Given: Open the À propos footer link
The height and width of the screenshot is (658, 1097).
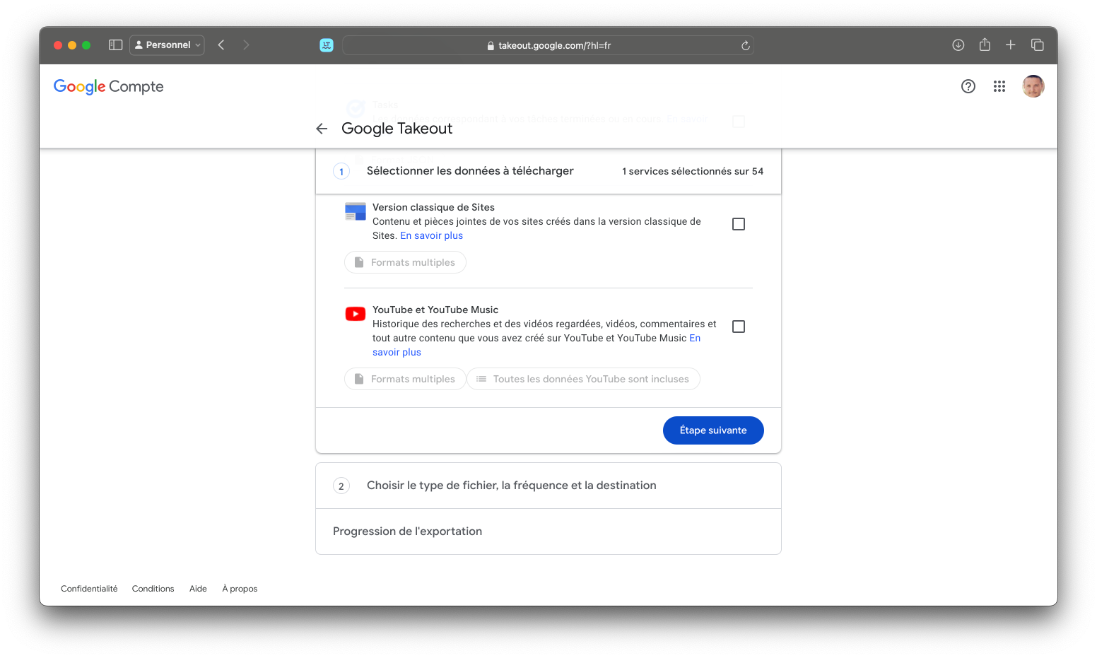Looking at the screenshot, I should tap(240, 589).
